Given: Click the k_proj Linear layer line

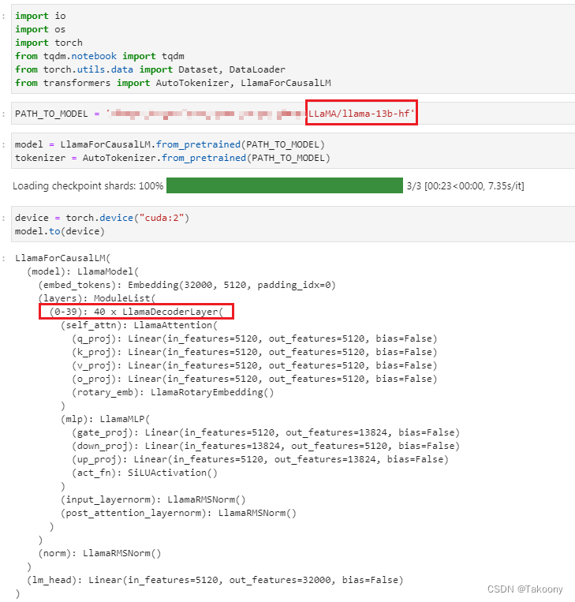Looking at the screenshot, I should (255, 352).
